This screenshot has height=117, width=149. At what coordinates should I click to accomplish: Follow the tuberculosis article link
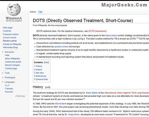111,35
